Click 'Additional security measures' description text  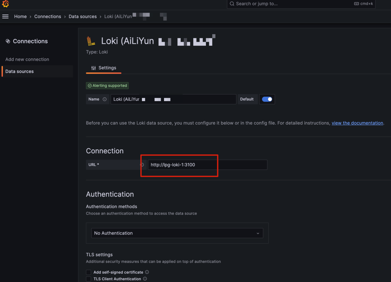pyautogui.click(x=154, y=262)
